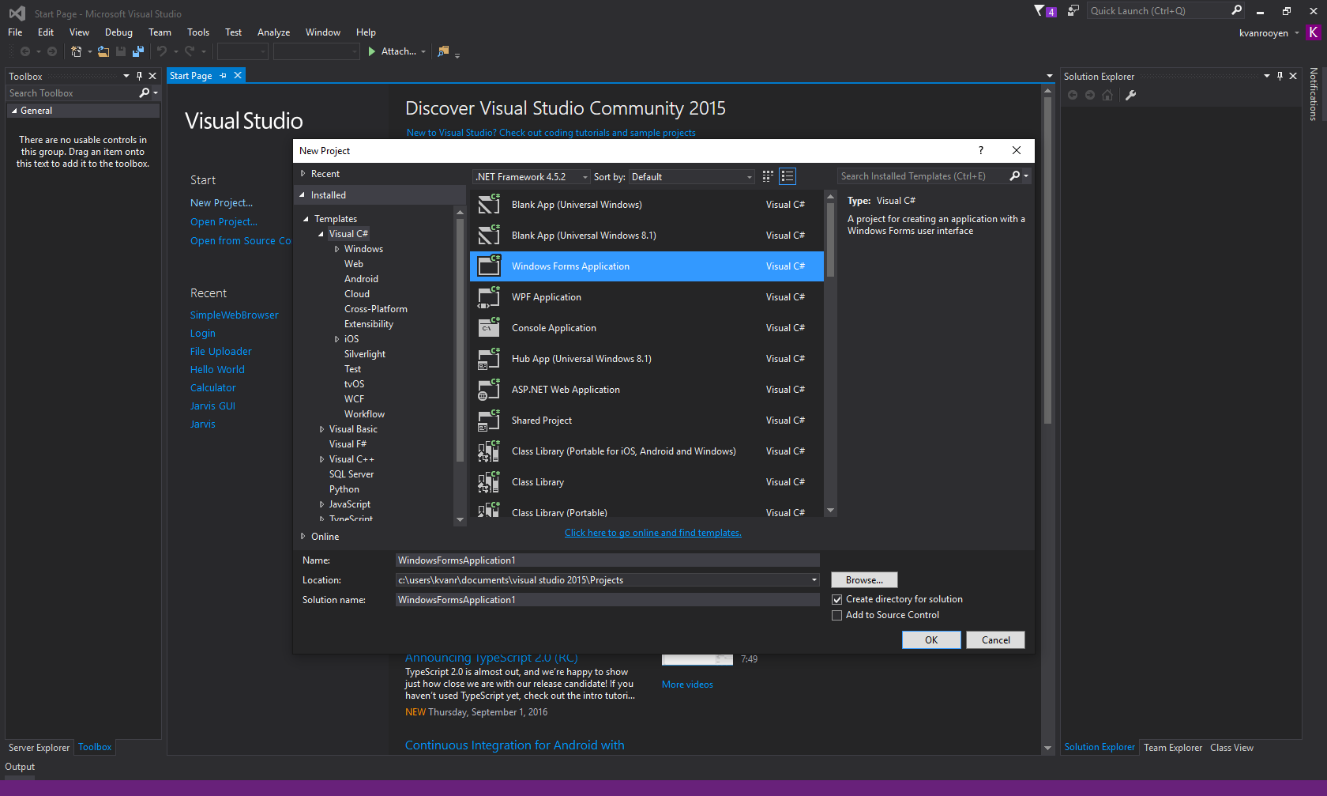Click the green Start debugging play arrow
The image size is (1327, 796).
click(371, 51)
